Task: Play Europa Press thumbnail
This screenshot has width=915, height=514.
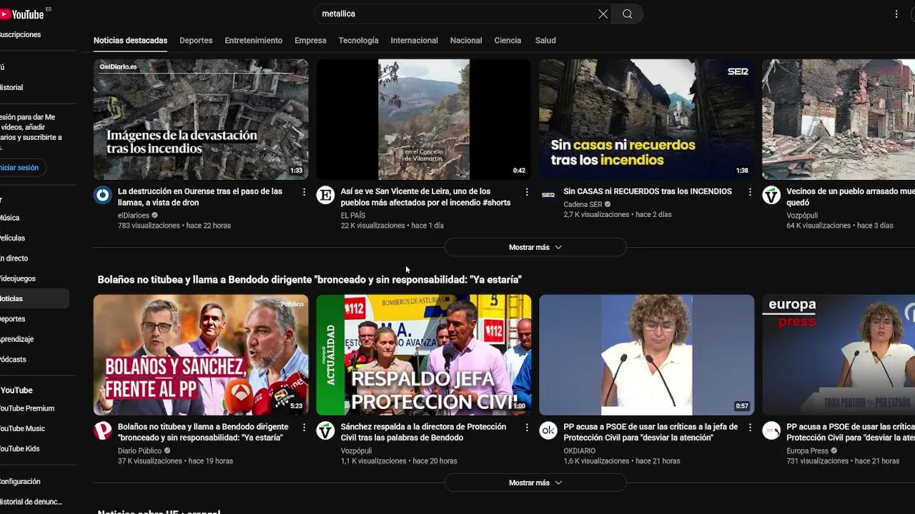Action: tap(839, 355)
